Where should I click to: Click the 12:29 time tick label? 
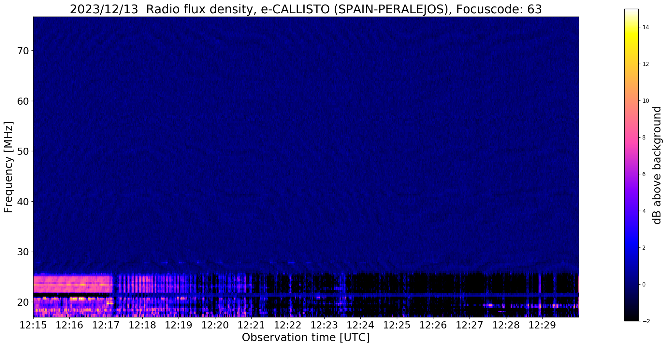tap(542, 325)
